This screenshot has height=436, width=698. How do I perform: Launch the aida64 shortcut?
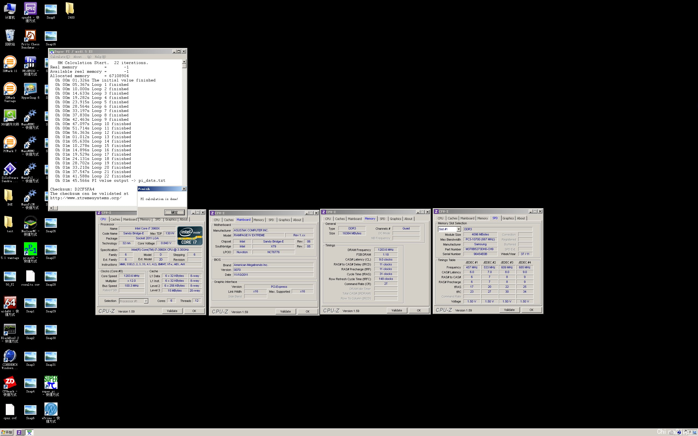point(10,306)
